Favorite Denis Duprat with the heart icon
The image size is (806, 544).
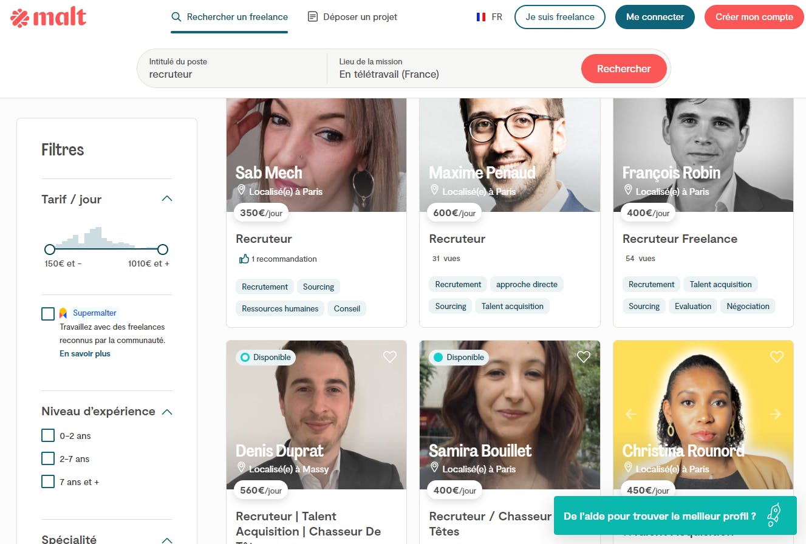point(390,357)
